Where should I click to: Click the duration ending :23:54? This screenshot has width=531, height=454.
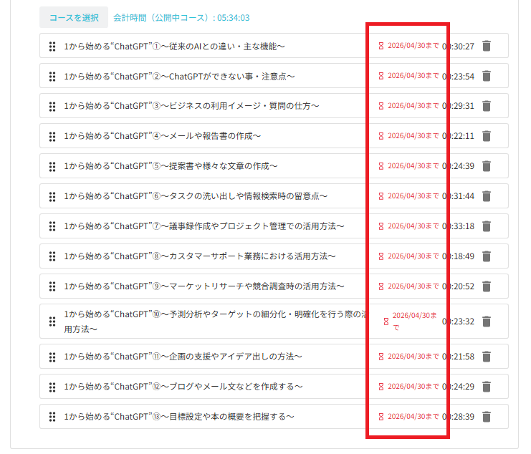(458, 77)
